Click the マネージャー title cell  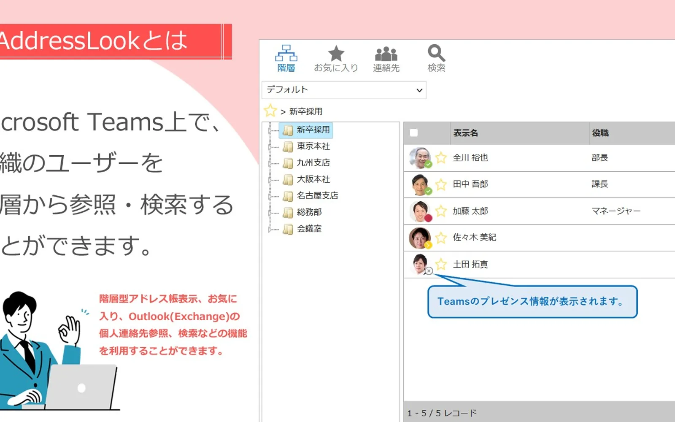coord(616,211)
